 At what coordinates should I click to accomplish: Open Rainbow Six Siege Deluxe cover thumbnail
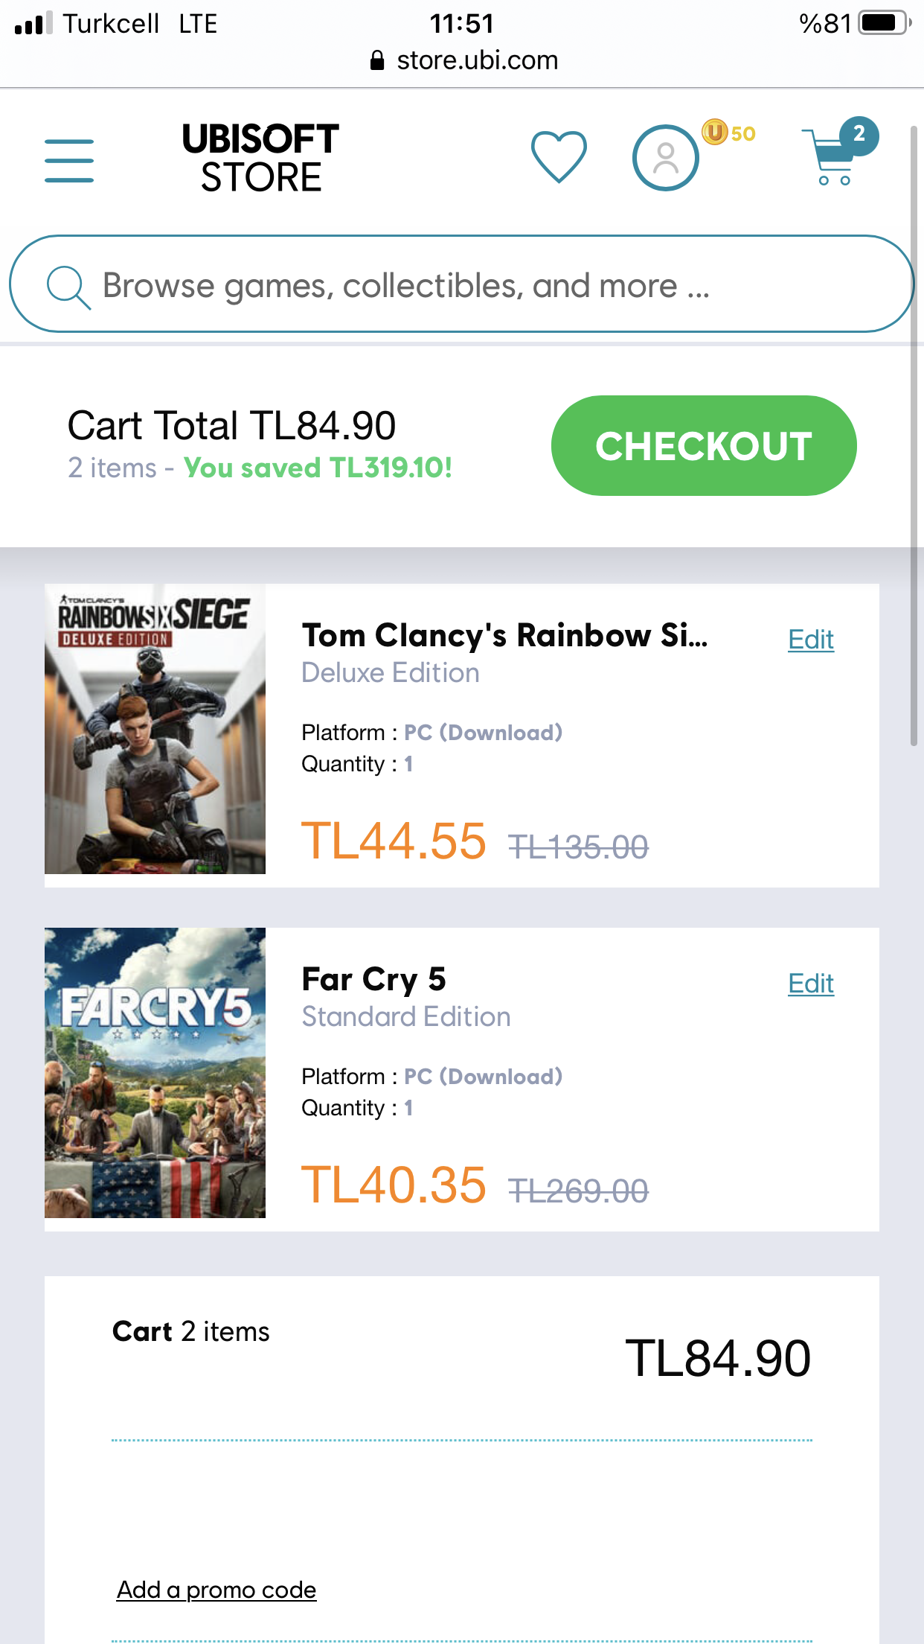(155, 729)
